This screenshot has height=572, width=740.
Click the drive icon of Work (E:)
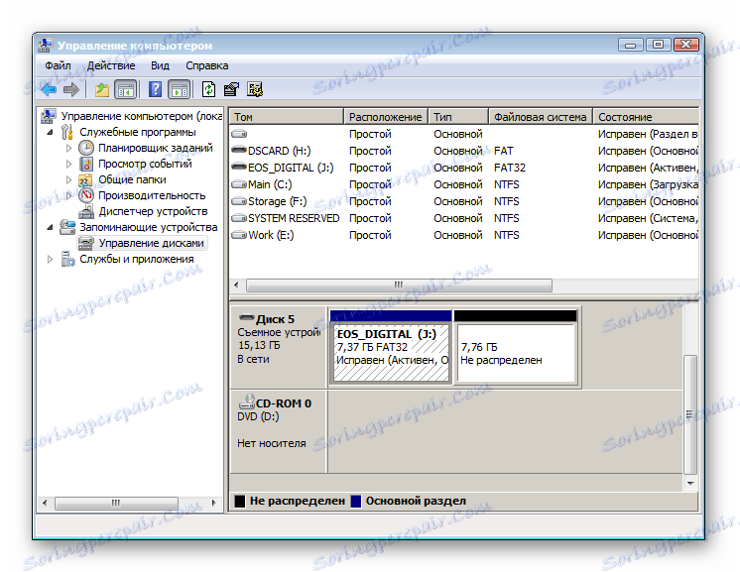(239, 235)
